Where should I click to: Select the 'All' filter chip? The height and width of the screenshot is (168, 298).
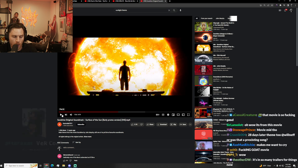196,19
